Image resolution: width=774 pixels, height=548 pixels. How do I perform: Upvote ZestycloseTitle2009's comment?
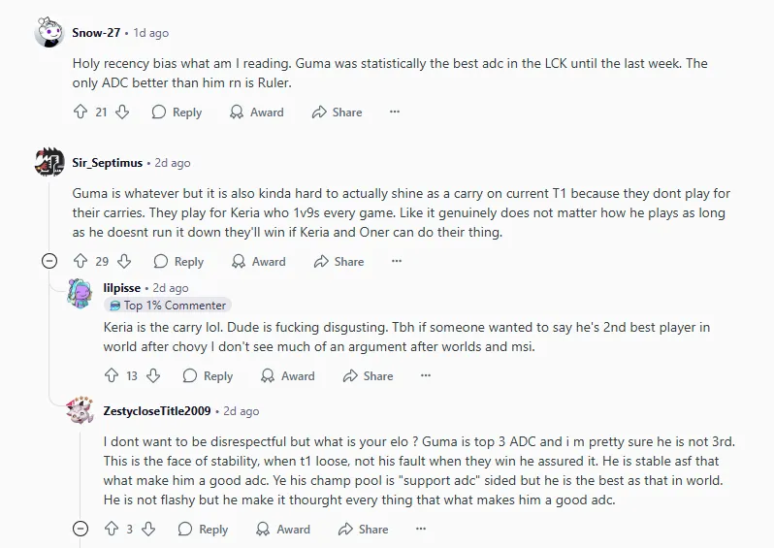click(x=112, y=530)
